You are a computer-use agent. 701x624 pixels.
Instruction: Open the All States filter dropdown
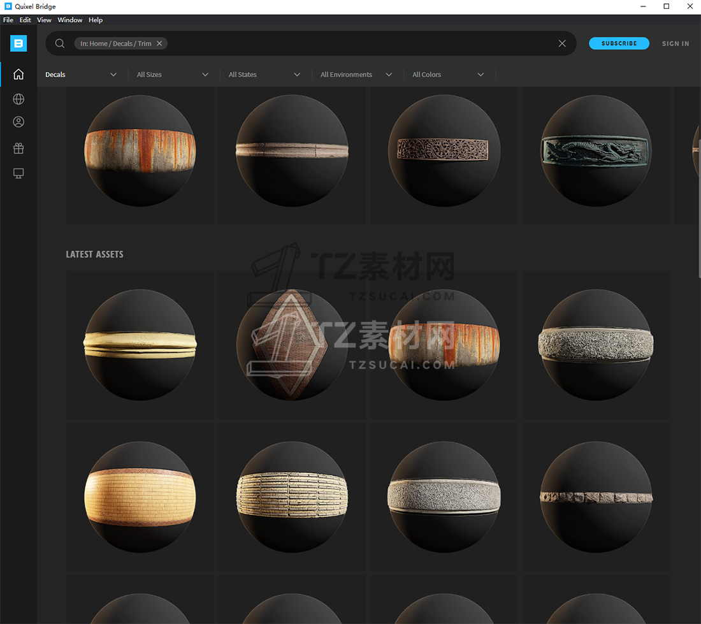264,75
